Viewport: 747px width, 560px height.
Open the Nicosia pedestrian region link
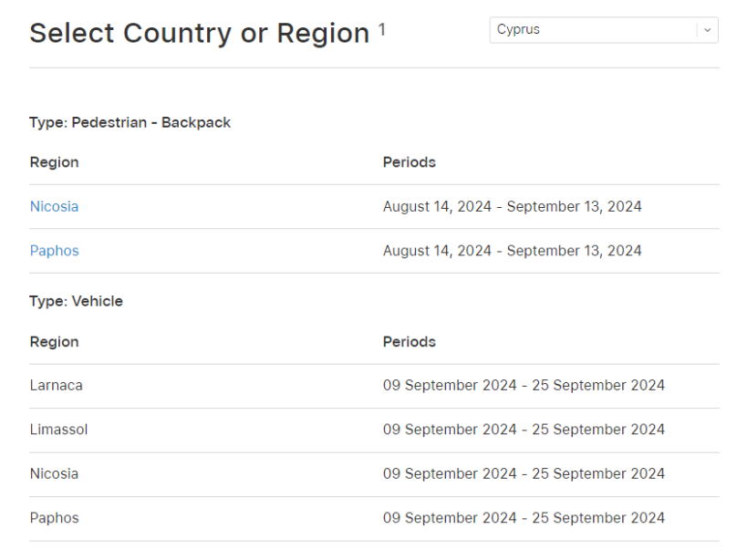[x=55, y=207]
